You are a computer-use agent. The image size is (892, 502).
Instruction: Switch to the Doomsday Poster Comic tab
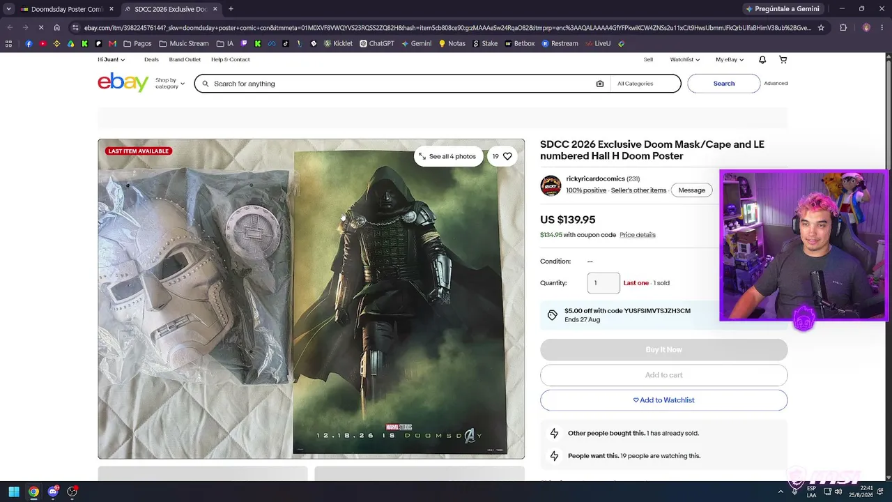(x=66, y=9)
